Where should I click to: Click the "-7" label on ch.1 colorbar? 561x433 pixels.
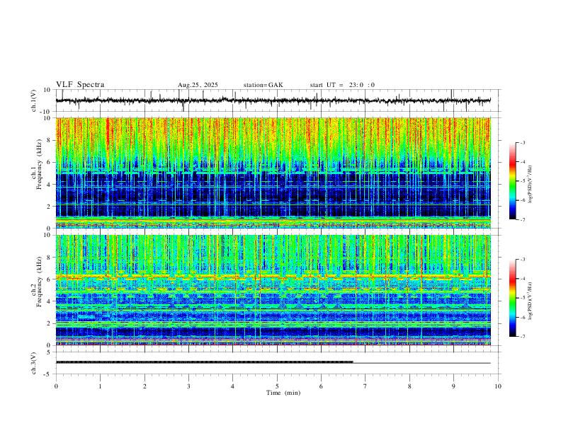[522, 219]
